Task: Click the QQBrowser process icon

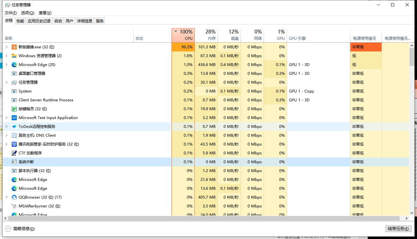Action: pyautogui.click(x=14, y=197)
